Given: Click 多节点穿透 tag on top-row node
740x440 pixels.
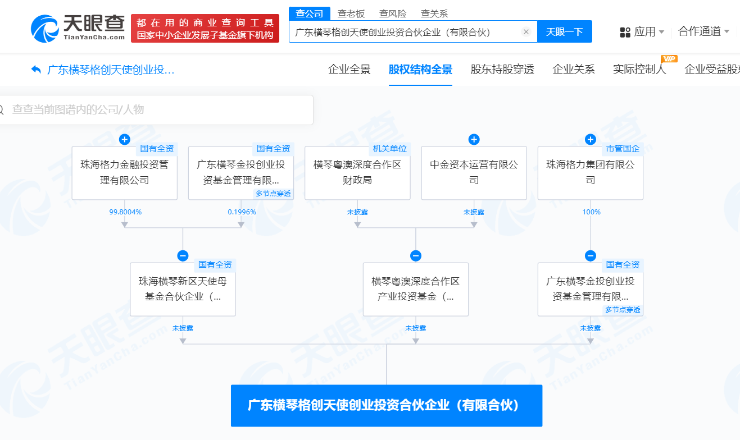Looking at the screenshot, I should pos(273,194).
